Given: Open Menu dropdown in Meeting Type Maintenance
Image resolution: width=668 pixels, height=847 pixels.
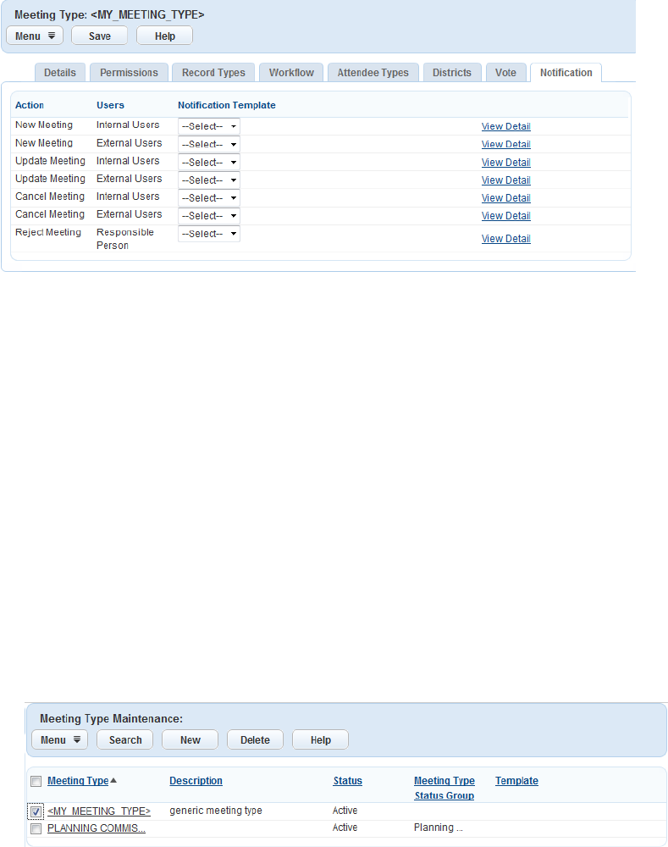Looking at the screenshot, I should (60, 739).
